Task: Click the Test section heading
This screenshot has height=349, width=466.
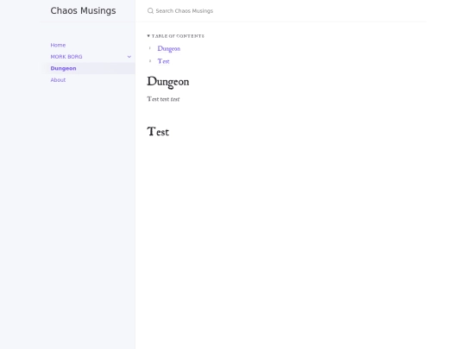Action: (158, 132)
